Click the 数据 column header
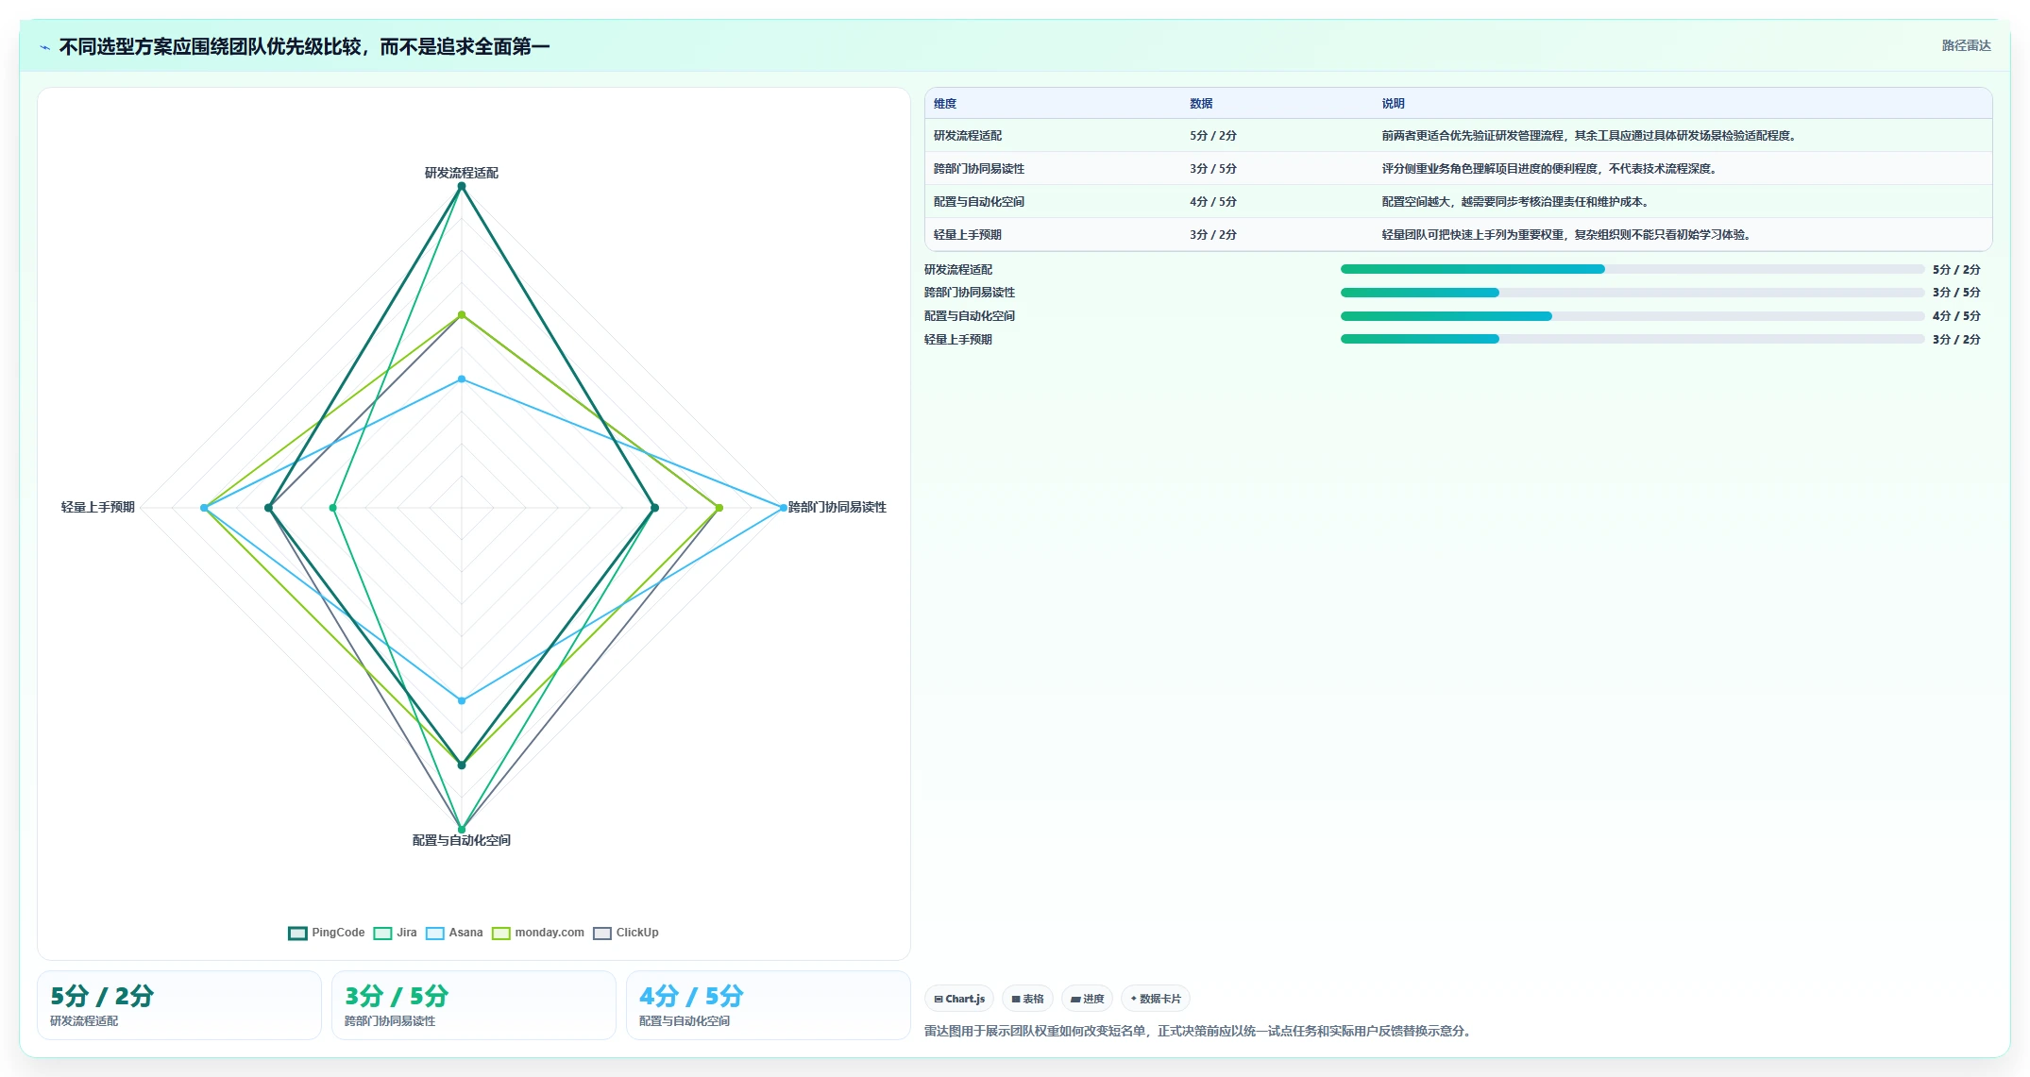 [x=1201, y=104]
